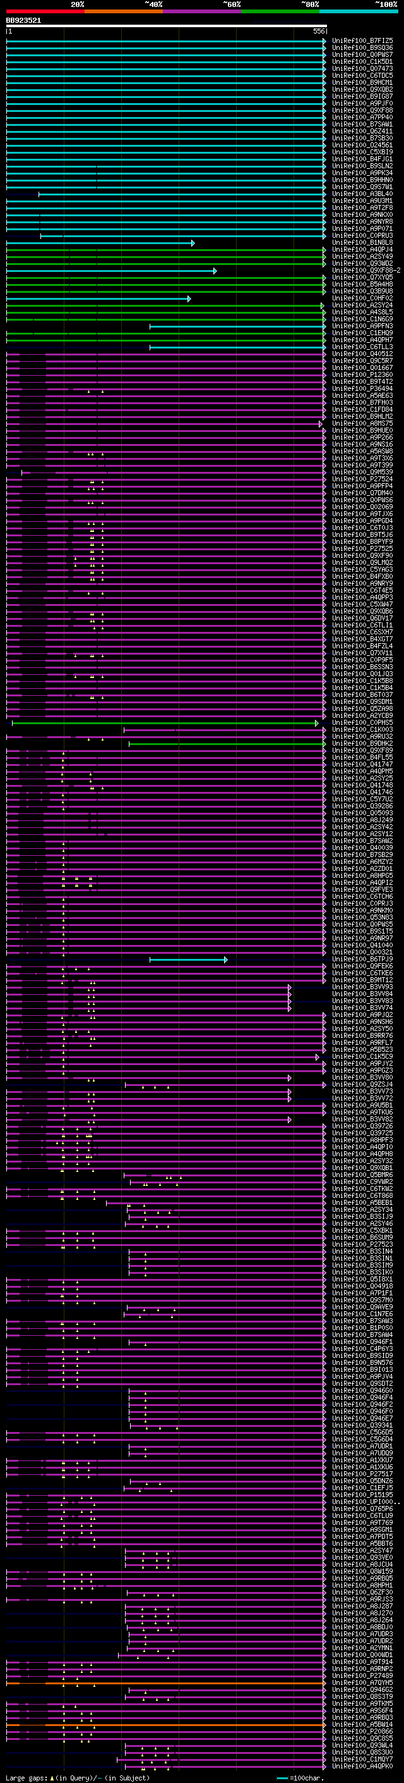Image resolution: width=404 pixels, height=1783 pixels.
Task: Click the cyan ~100% identity legend segment
Action: pos(359,11)
